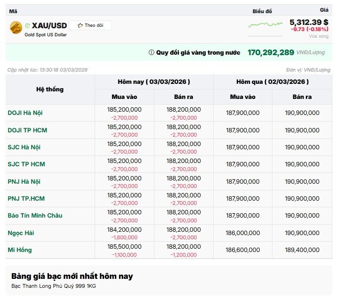Screen dimensions: 337x301
Task: Click the Ngọc Hải system link
Action: pyautogui.click(x=21, y=233)
